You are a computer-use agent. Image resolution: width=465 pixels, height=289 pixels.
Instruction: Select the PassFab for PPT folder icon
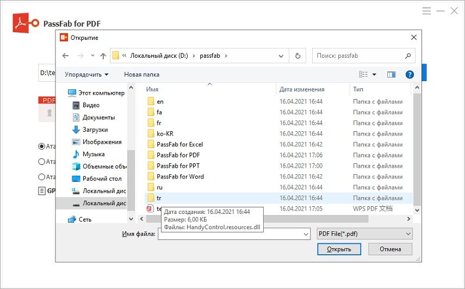151,165
